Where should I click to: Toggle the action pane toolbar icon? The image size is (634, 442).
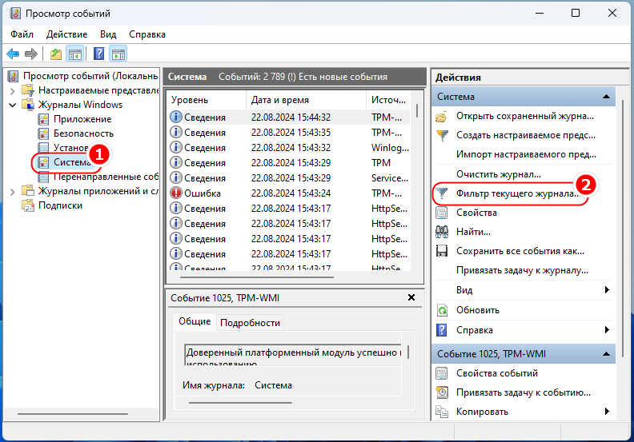[x=118, y=54]
